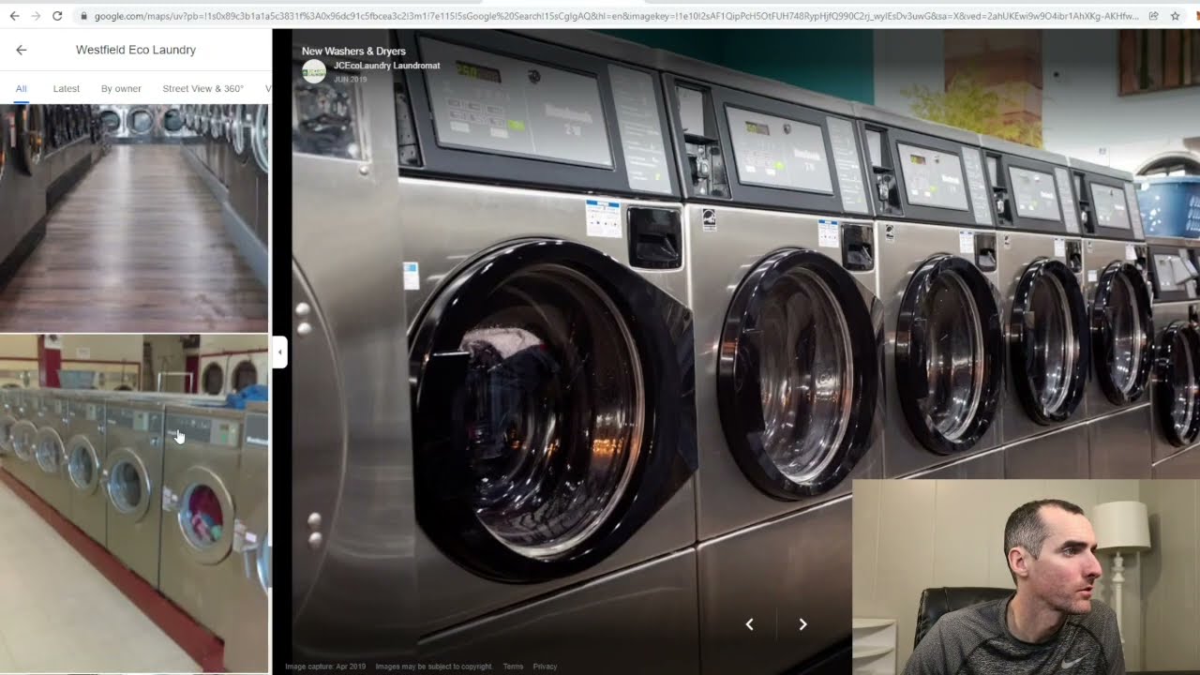Open the Terms link
Image resolution: width=1200 pixels, height=675 pixels.
[x=513, y=667]
